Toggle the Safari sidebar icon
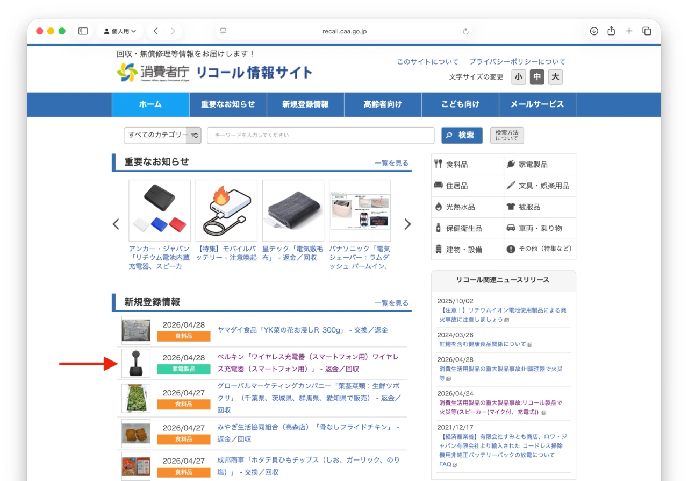This screenshot has height=481, width=688. click(x=83, y=31)
